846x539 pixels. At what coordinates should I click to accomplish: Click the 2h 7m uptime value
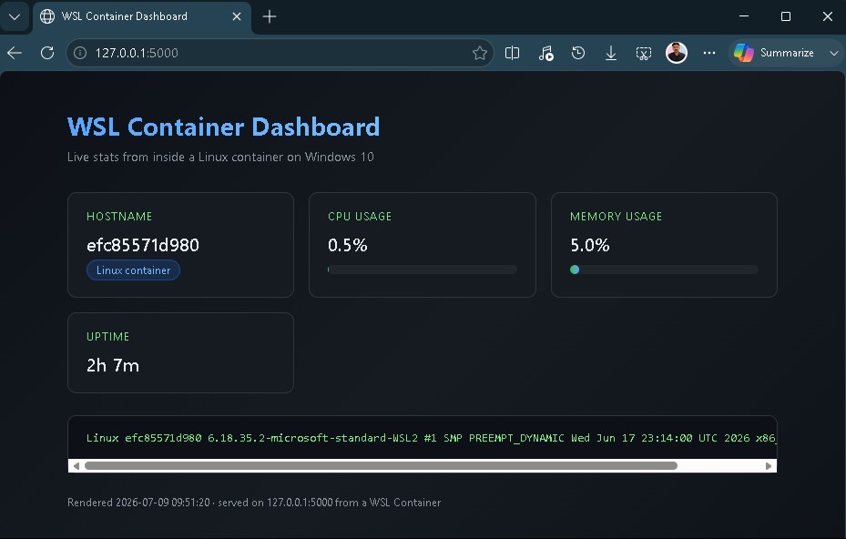tap(113, 366)
